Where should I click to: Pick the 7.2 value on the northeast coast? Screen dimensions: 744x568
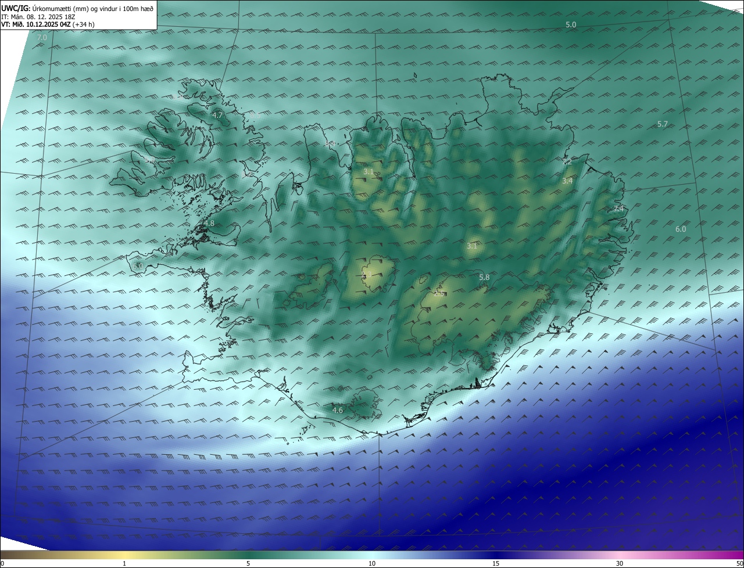(x=567, y=162)
